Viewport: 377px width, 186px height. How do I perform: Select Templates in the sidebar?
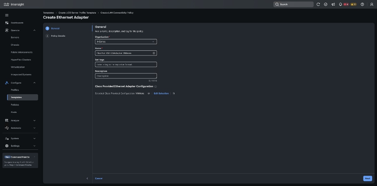click(23, 97)
